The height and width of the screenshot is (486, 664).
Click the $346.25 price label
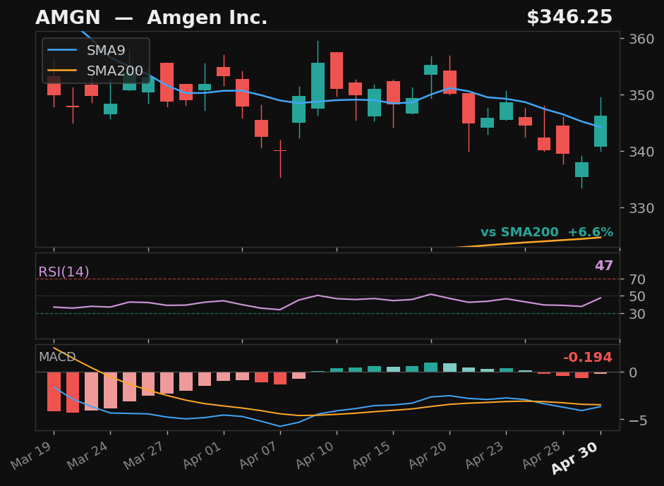click(569, 18)
